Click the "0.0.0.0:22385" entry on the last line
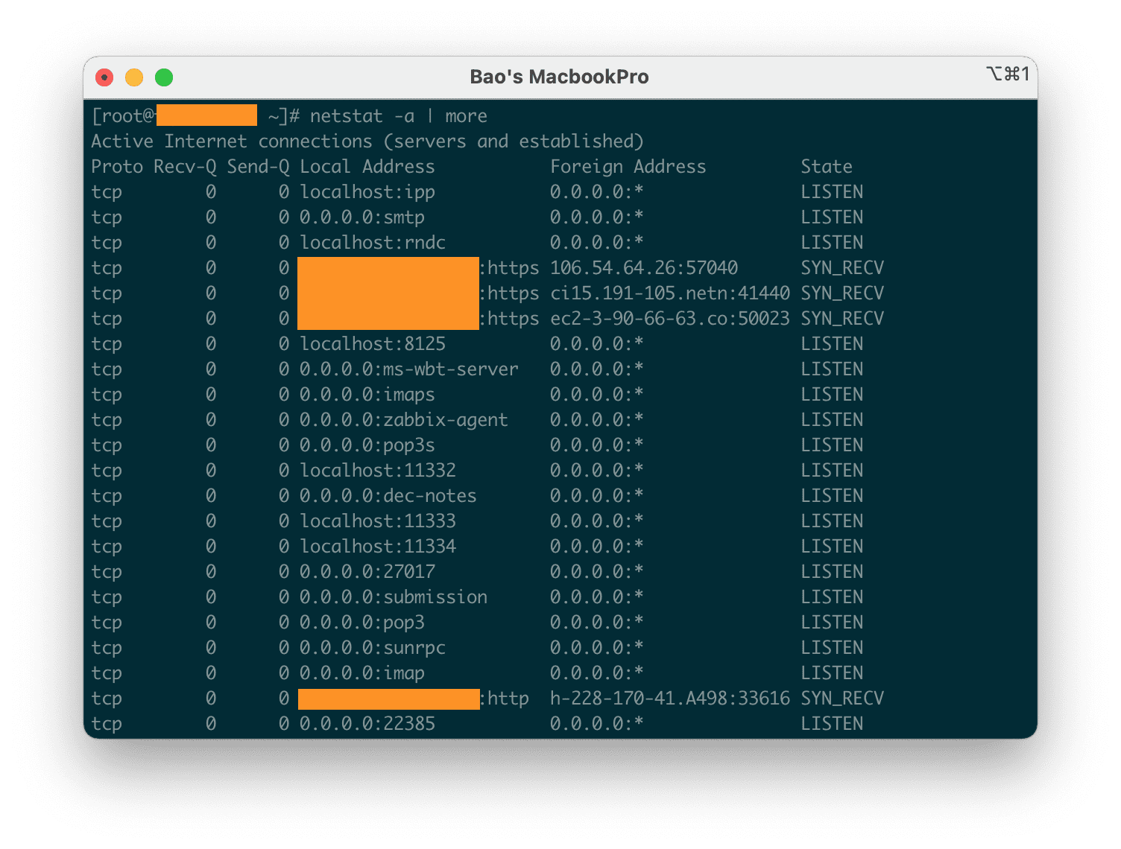 tap(367, 724)
